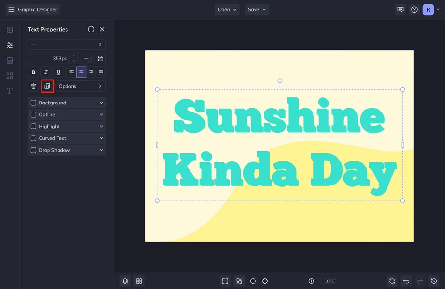The width and height of the screenshot is (445, 289).
Task: Open text Options submenu
Action: [x=80, y=86]
